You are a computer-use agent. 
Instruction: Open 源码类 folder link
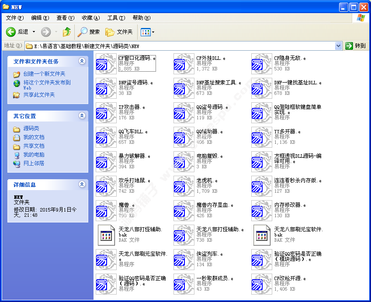tap(31, 128)
